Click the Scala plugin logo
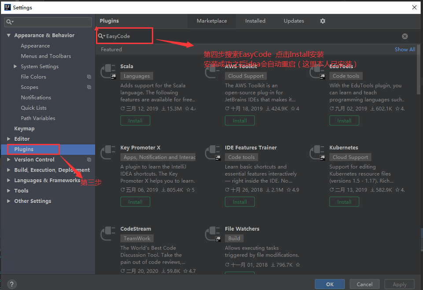 108,70
